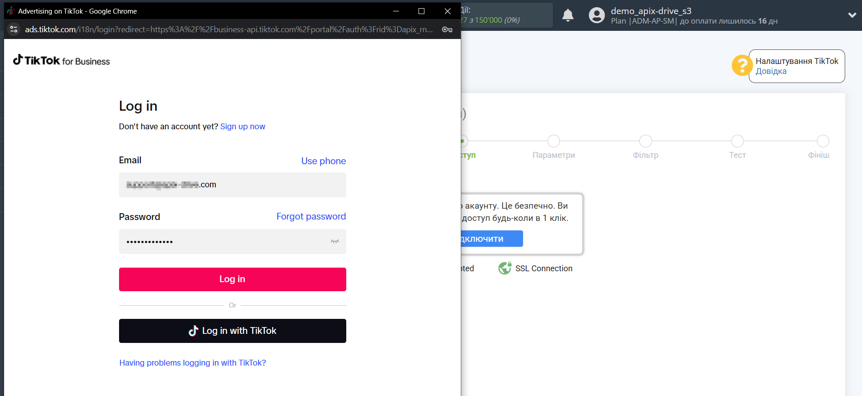Open notifications bell icon
Image resolution: width=862 pixels, height=396 pixels.
pos(568,15)
